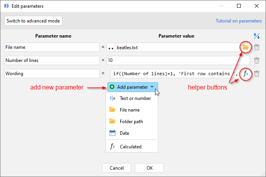Click the green plus icon on Add parameter
This screenshot has width=266, height=177.
(x=112, y=87)
